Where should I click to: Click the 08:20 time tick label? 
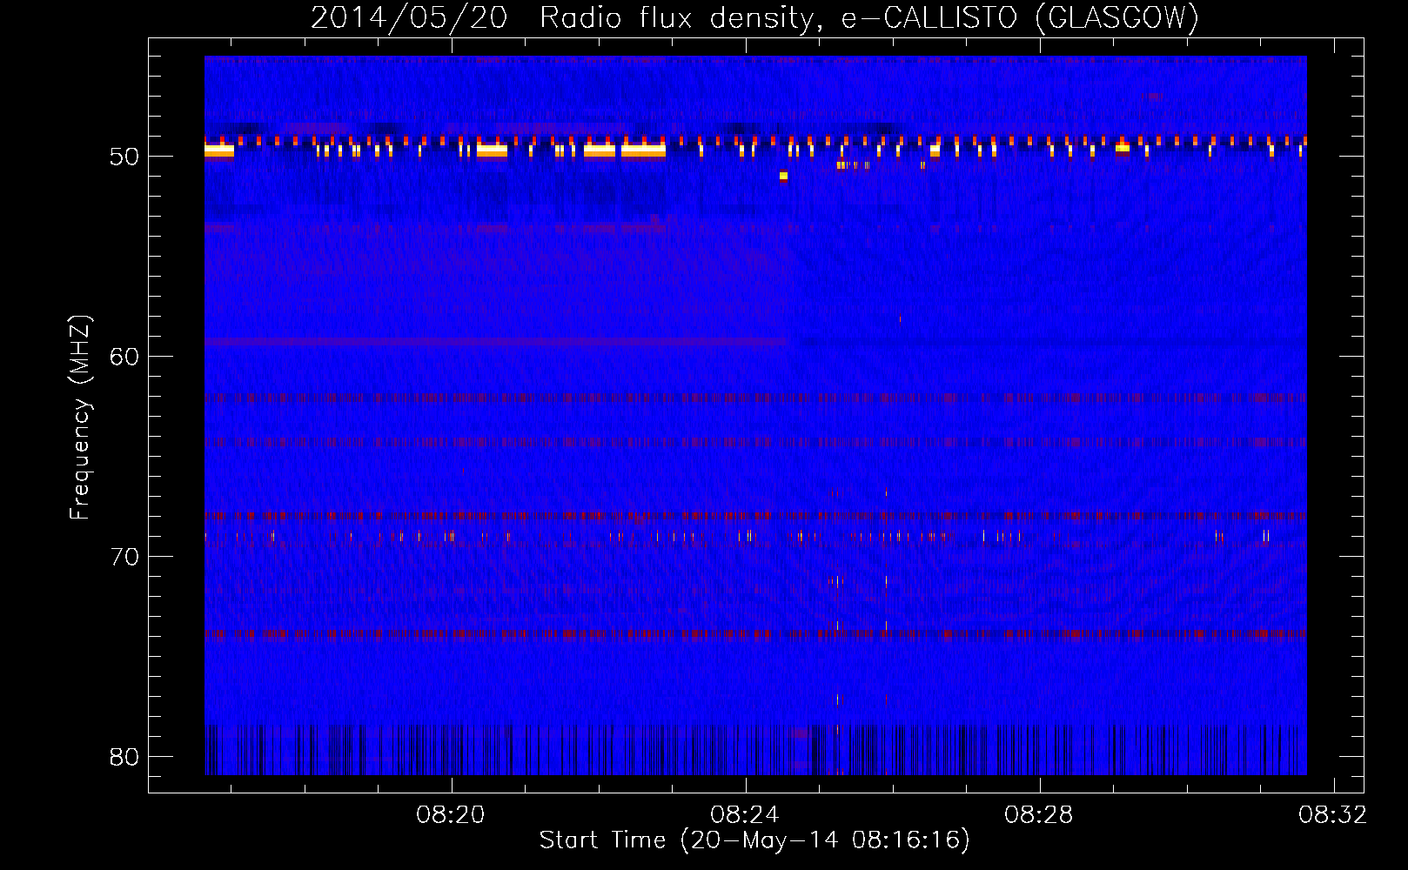pos(451,815)
